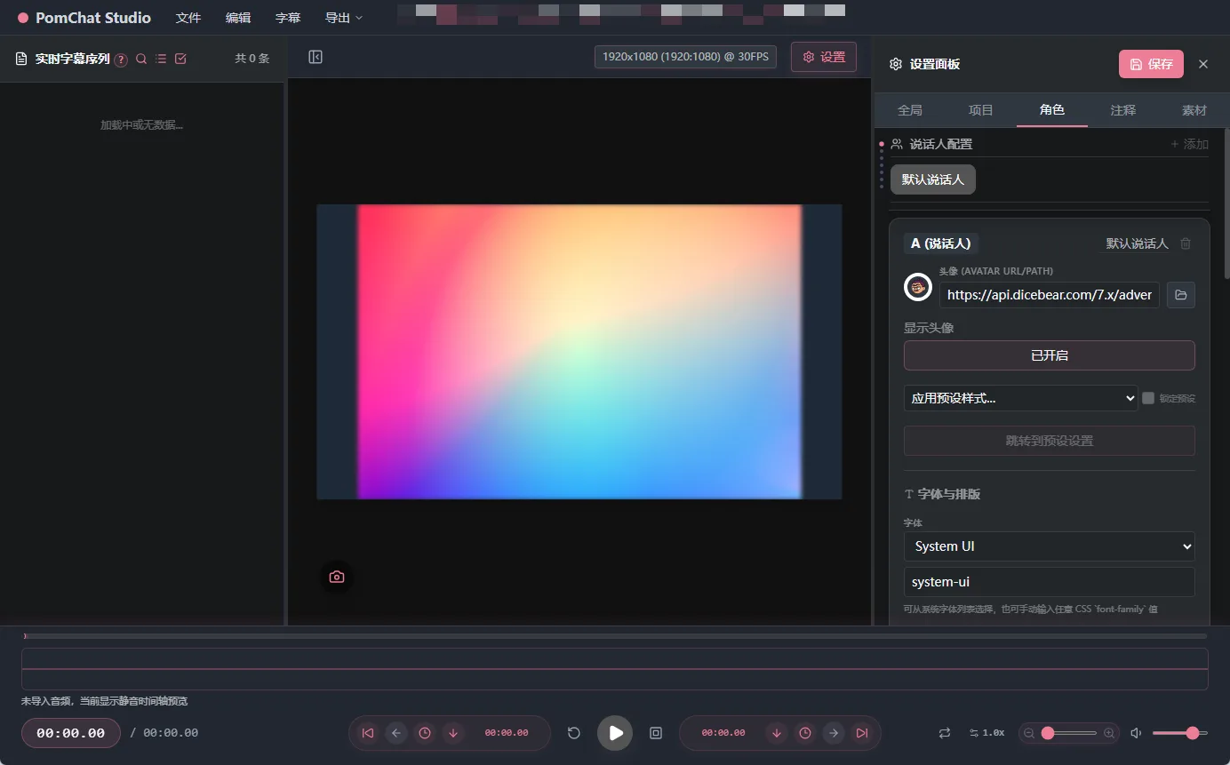
Task: Jump to start with the skip-to-start icon
Action: coord(368,733)
